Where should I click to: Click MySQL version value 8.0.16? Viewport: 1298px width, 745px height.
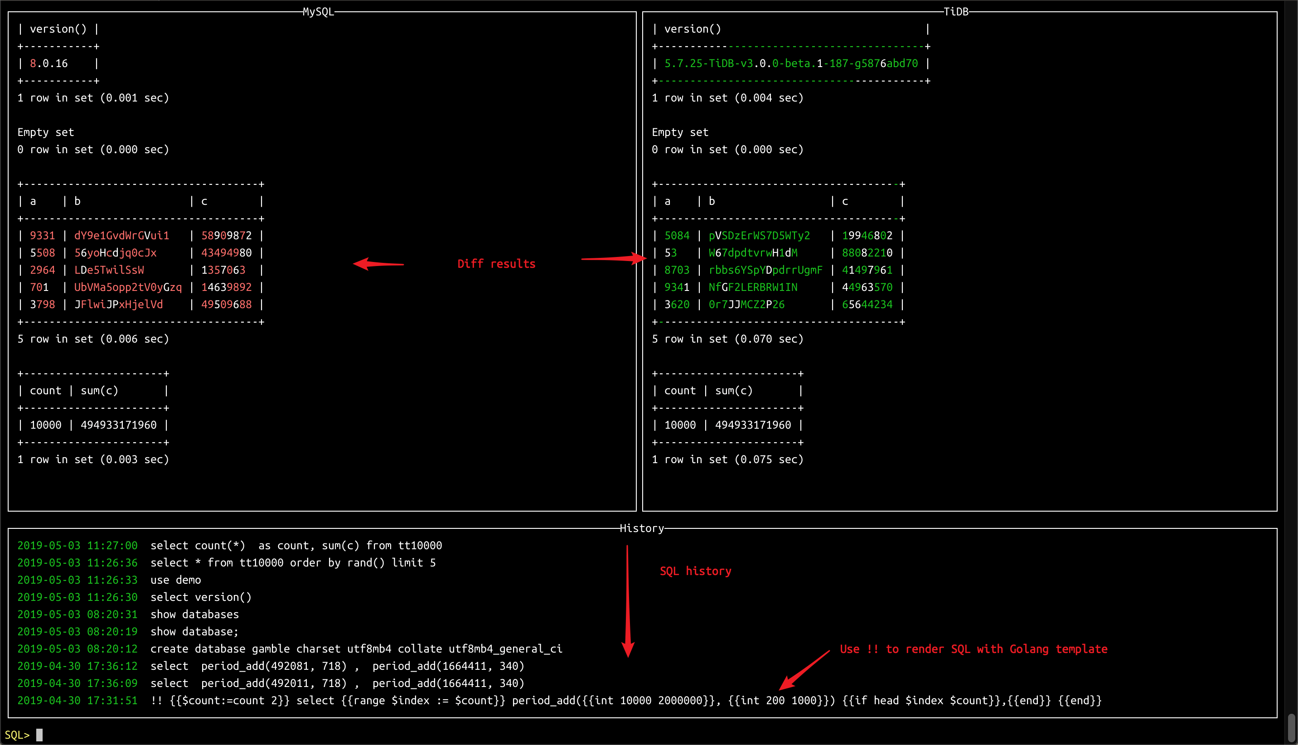coord(48,63)
